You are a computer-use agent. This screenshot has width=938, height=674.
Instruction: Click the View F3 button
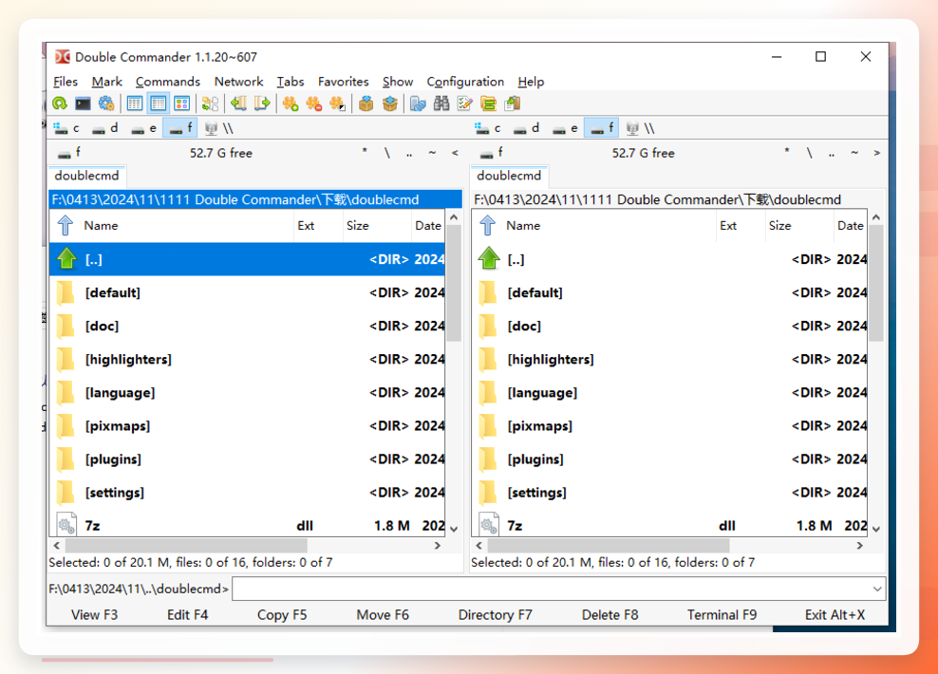95,615
